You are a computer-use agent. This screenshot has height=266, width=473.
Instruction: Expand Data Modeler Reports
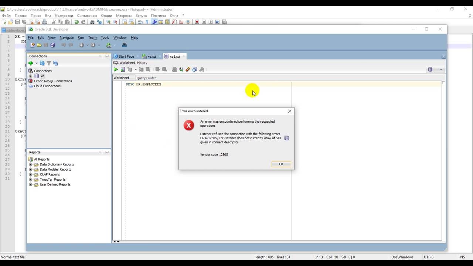click(x=31, y=170)
